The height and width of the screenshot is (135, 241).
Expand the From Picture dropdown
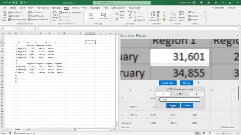pyautogui.click(x=43, y=12)
